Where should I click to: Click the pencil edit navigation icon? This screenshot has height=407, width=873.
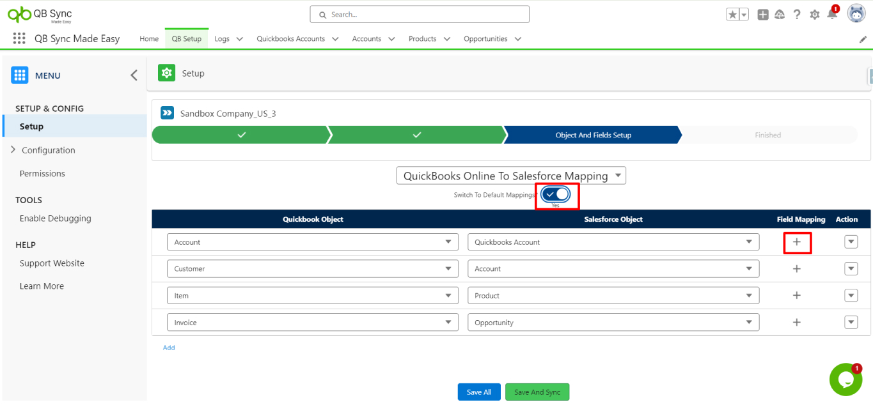pyautogui.click(x=863, y=39)
